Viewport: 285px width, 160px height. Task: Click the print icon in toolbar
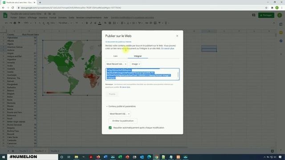[x=15, y=23]
